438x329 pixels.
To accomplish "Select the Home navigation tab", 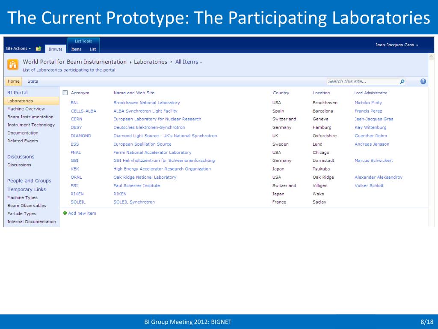I will point(13,81).
